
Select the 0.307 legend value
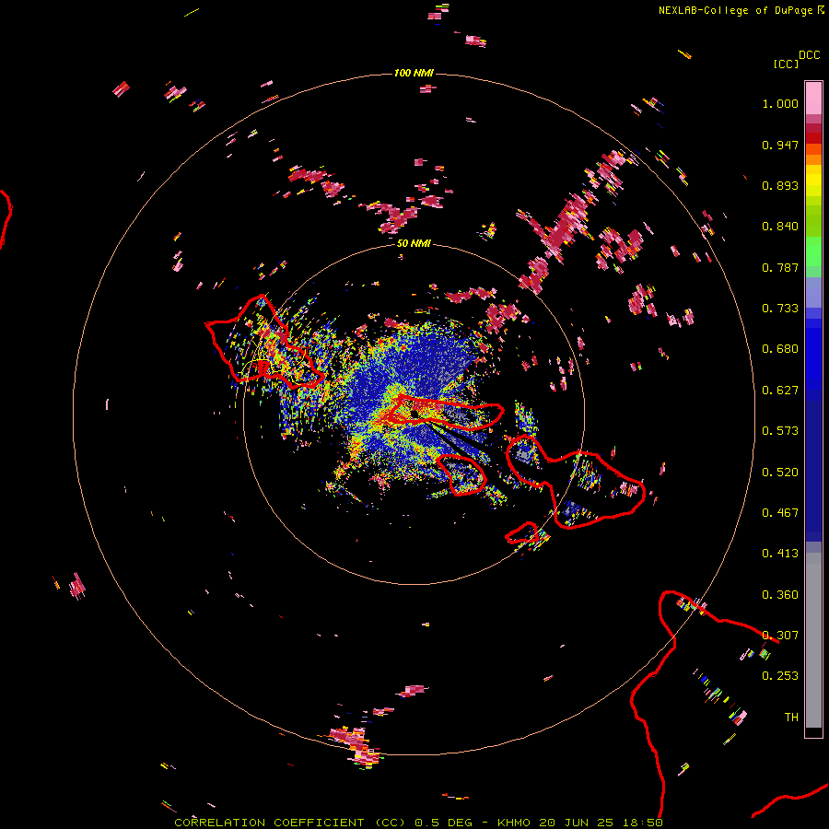(x=780, y=636)
